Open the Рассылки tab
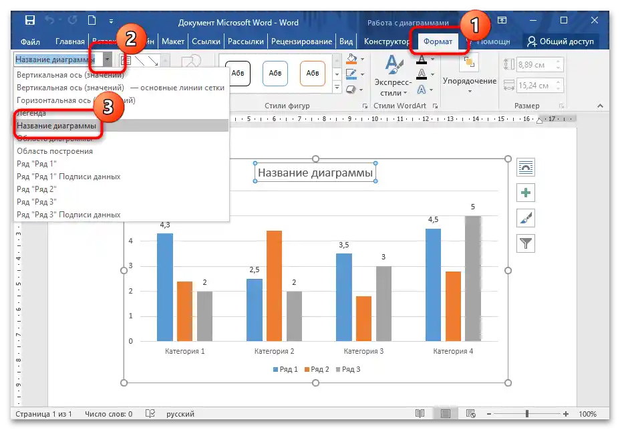The width and height of the screenshot is (620, 430). [246, 41]
